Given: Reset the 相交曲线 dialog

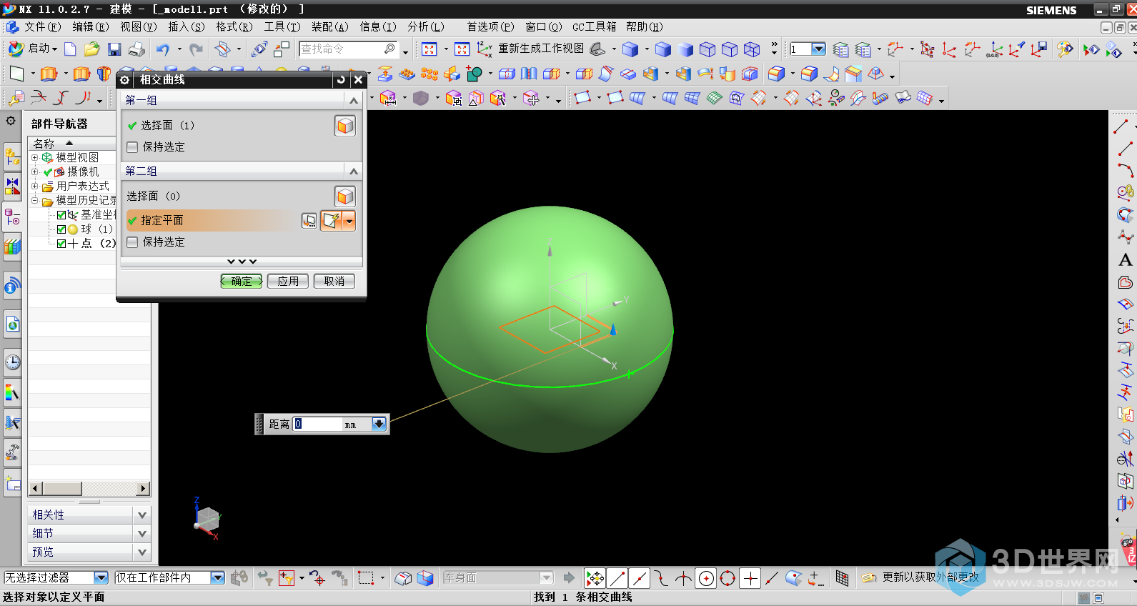Looking at the screenshot, I should 341,80.
